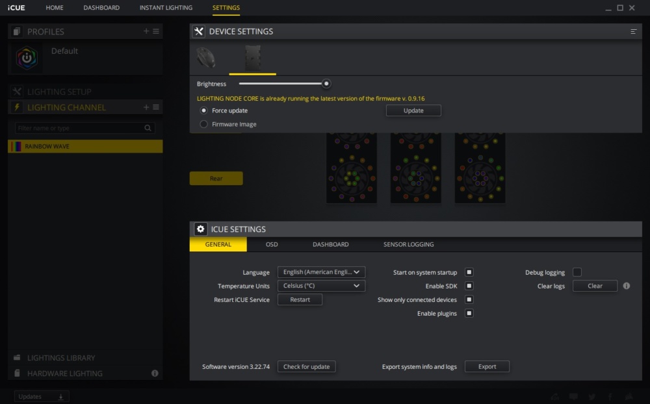Click the Updates download arrow icon
650x404 pixels.
(x=60, y=397)
